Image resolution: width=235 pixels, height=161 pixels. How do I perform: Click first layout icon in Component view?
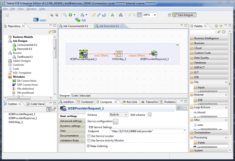[x=179, y=108]
